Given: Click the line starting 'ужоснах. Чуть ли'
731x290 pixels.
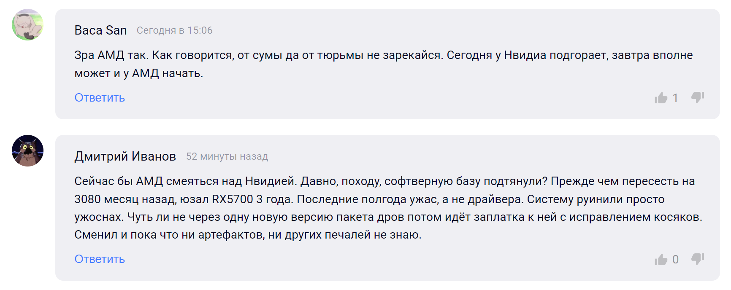Looking at the screenshot, I should pos(388,217).
